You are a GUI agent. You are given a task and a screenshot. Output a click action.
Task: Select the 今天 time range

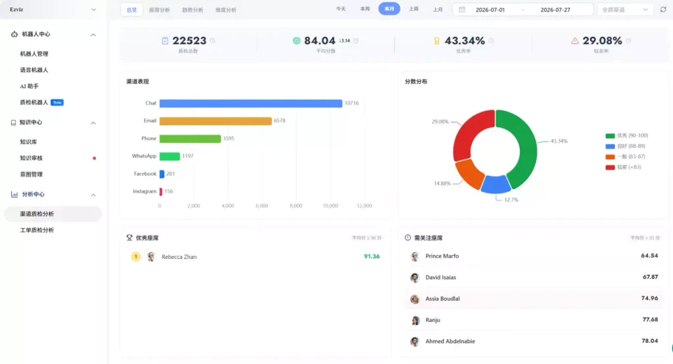pyautogui.click(x=341, y=9)
